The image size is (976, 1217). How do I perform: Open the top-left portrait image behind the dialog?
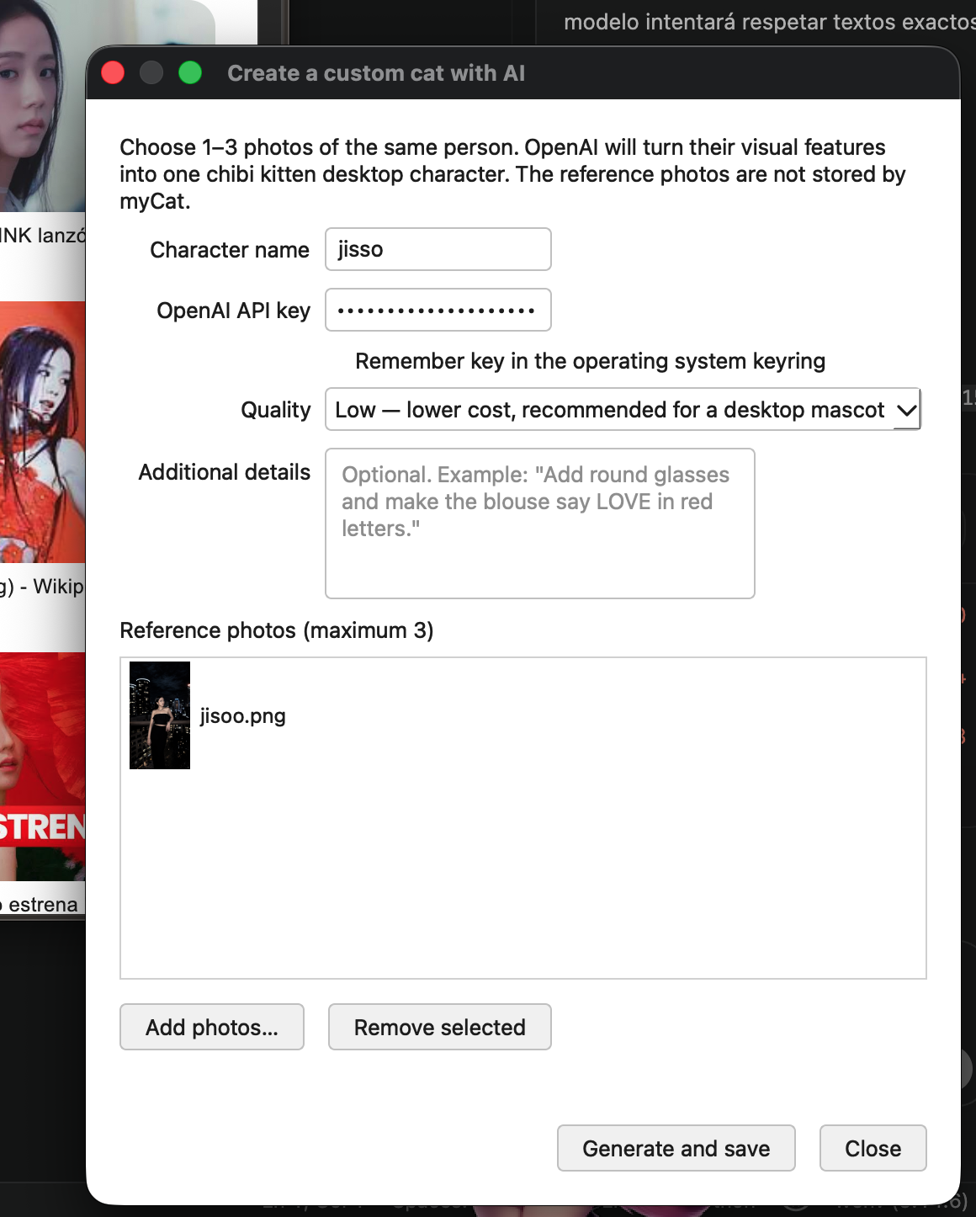(42, 105)
